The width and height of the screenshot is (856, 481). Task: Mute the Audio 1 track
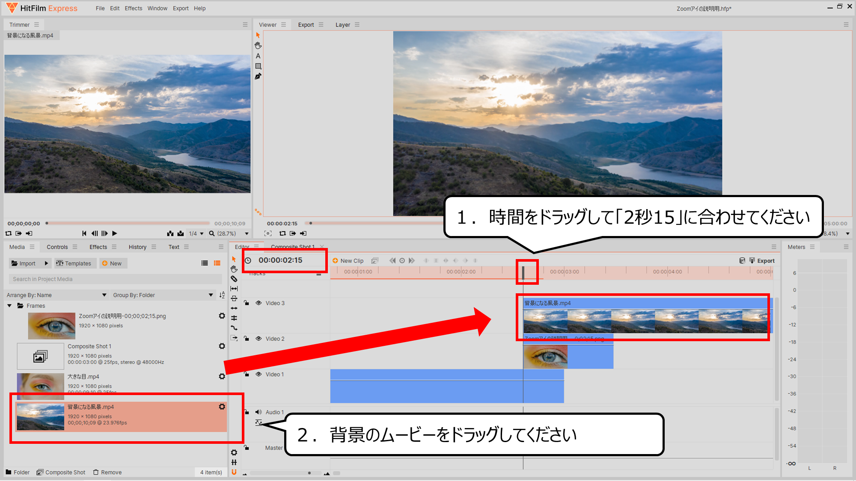click(x=259, y=412)
